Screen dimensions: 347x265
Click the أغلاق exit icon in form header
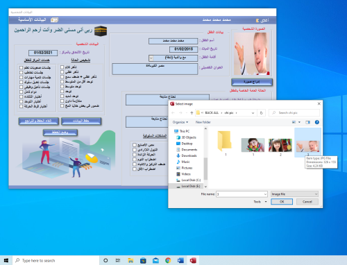coord(257,21)
